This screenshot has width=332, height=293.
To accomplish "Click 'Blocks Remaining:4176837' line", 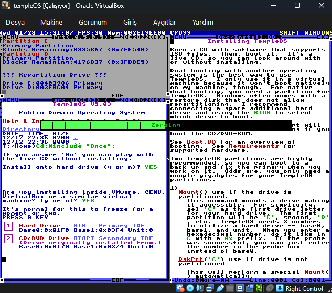I will point(76,62).
